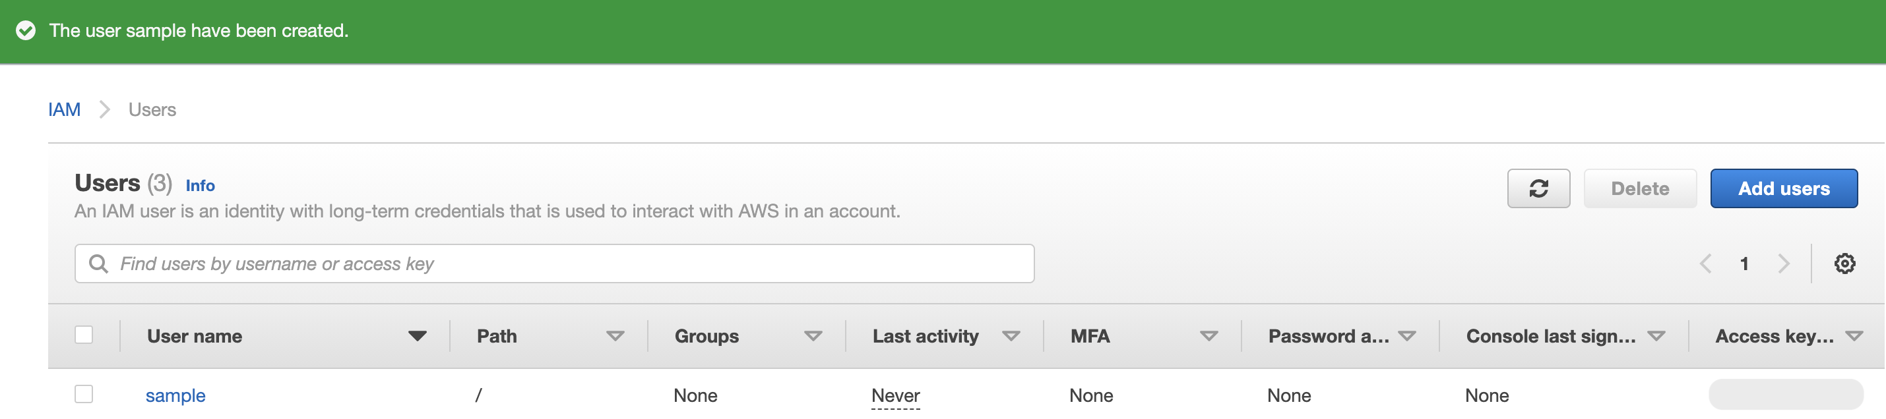Viewport: 1886px width, 419px height.
Task: Focus the Find users search field
Action: 554,264
